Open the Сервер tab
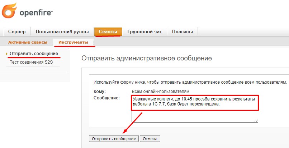Image resolution: width=289 pixels, height=148 pixels. point(17,32)
